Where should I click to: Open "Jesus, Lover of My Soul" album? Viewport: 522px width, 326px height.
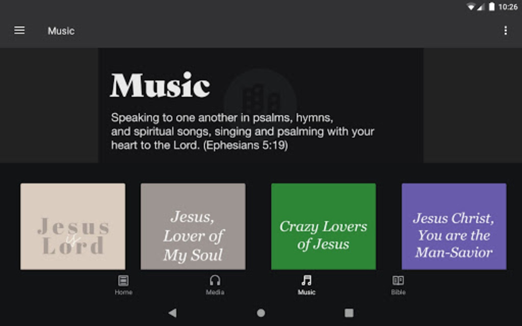tap(193, 226)
